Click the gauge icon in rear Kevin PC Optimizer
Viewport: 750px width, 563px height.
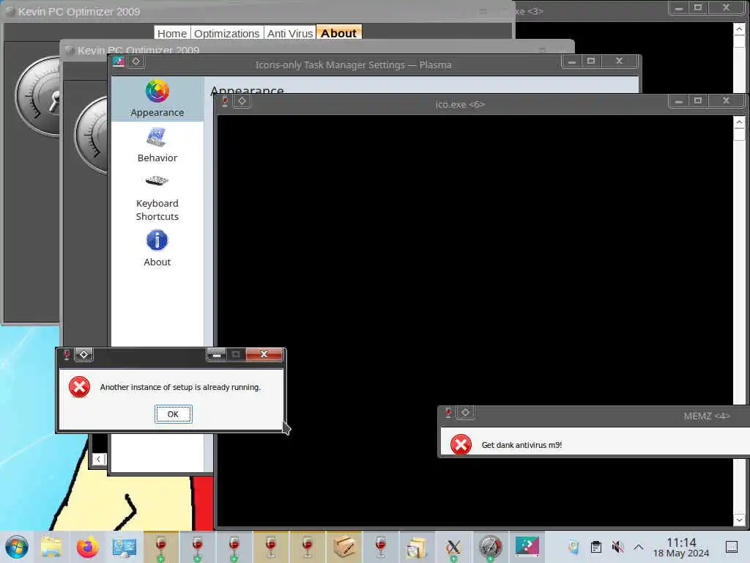pyautogui.click(x=38, y=96)
